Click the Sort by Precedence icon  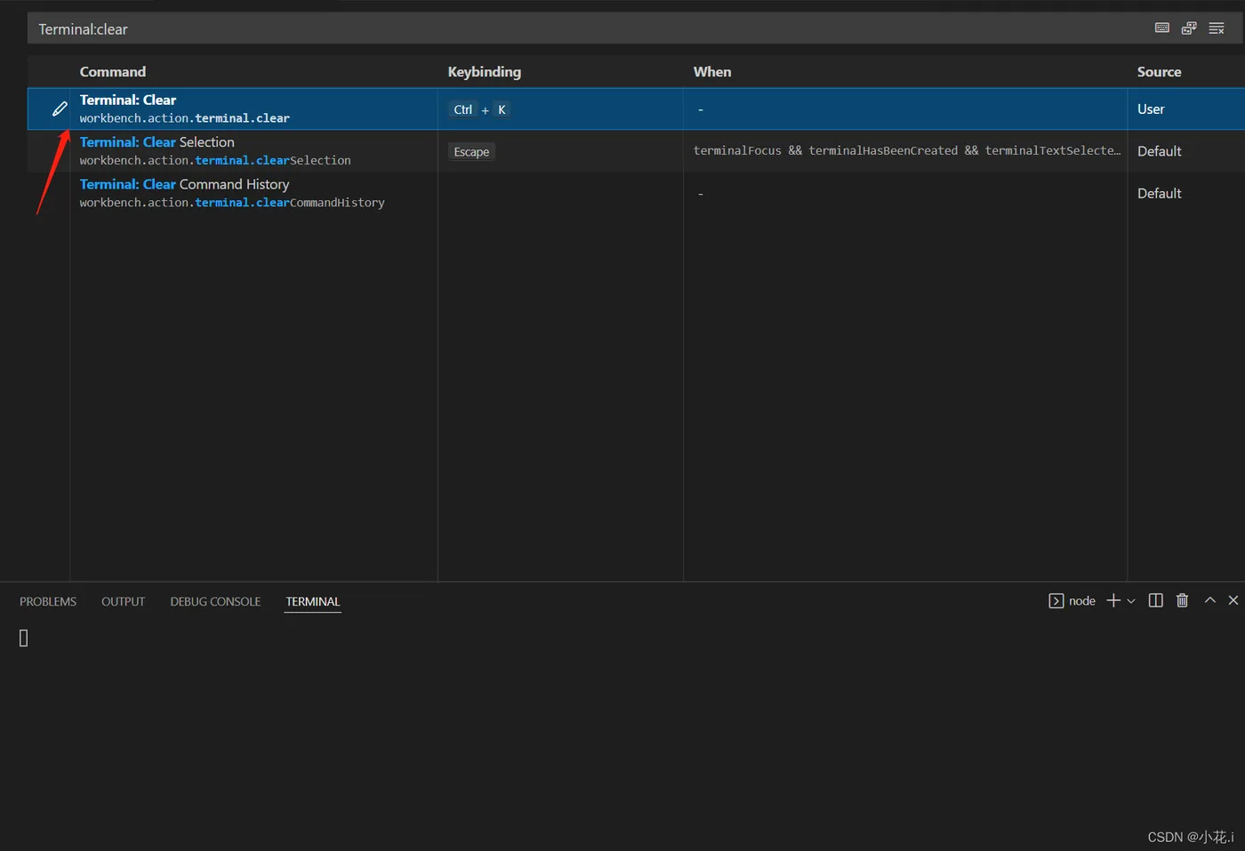(x=1189, y=28)
